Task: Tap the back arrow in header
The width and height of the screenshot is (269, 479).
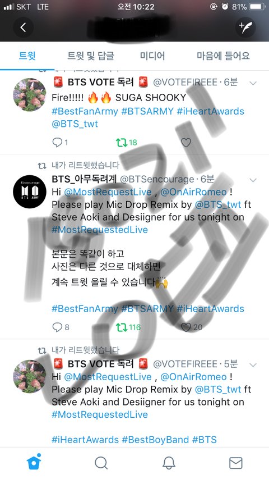Action: [x=23, y=27]
